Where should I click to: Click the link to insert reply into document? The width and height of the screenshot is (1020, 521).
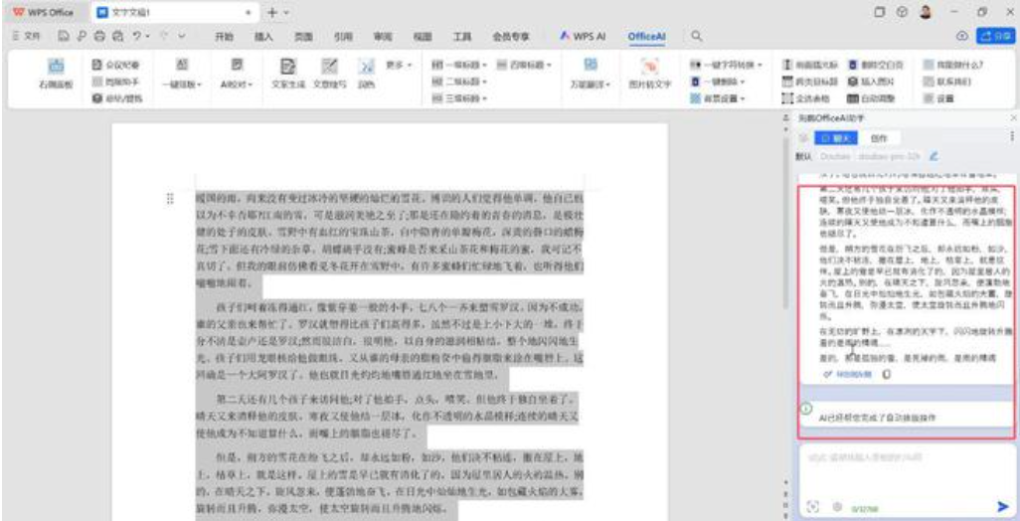click(x=848, y=374)
